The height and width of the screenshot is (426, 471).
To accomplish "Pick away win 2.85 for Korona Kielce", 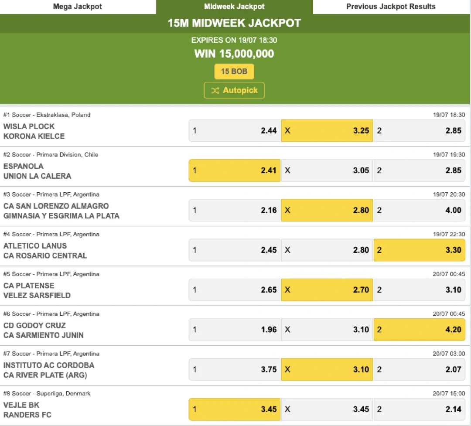I will point(420,131).
